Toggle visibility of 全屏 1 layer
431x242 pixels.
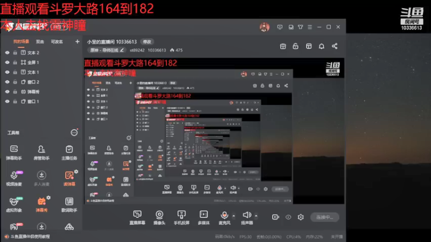click(x=7, y=62)
